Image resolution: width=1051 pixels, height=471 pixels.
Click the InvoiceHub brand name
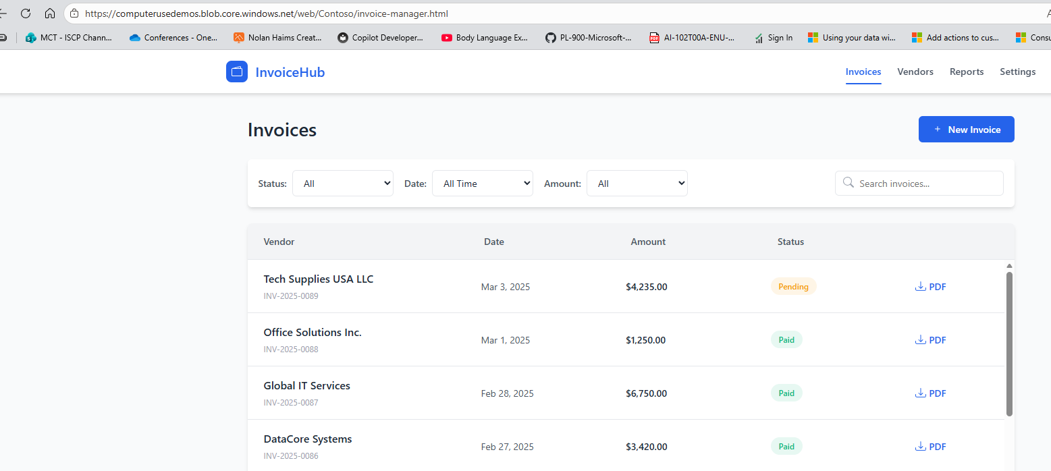point(290,72)
